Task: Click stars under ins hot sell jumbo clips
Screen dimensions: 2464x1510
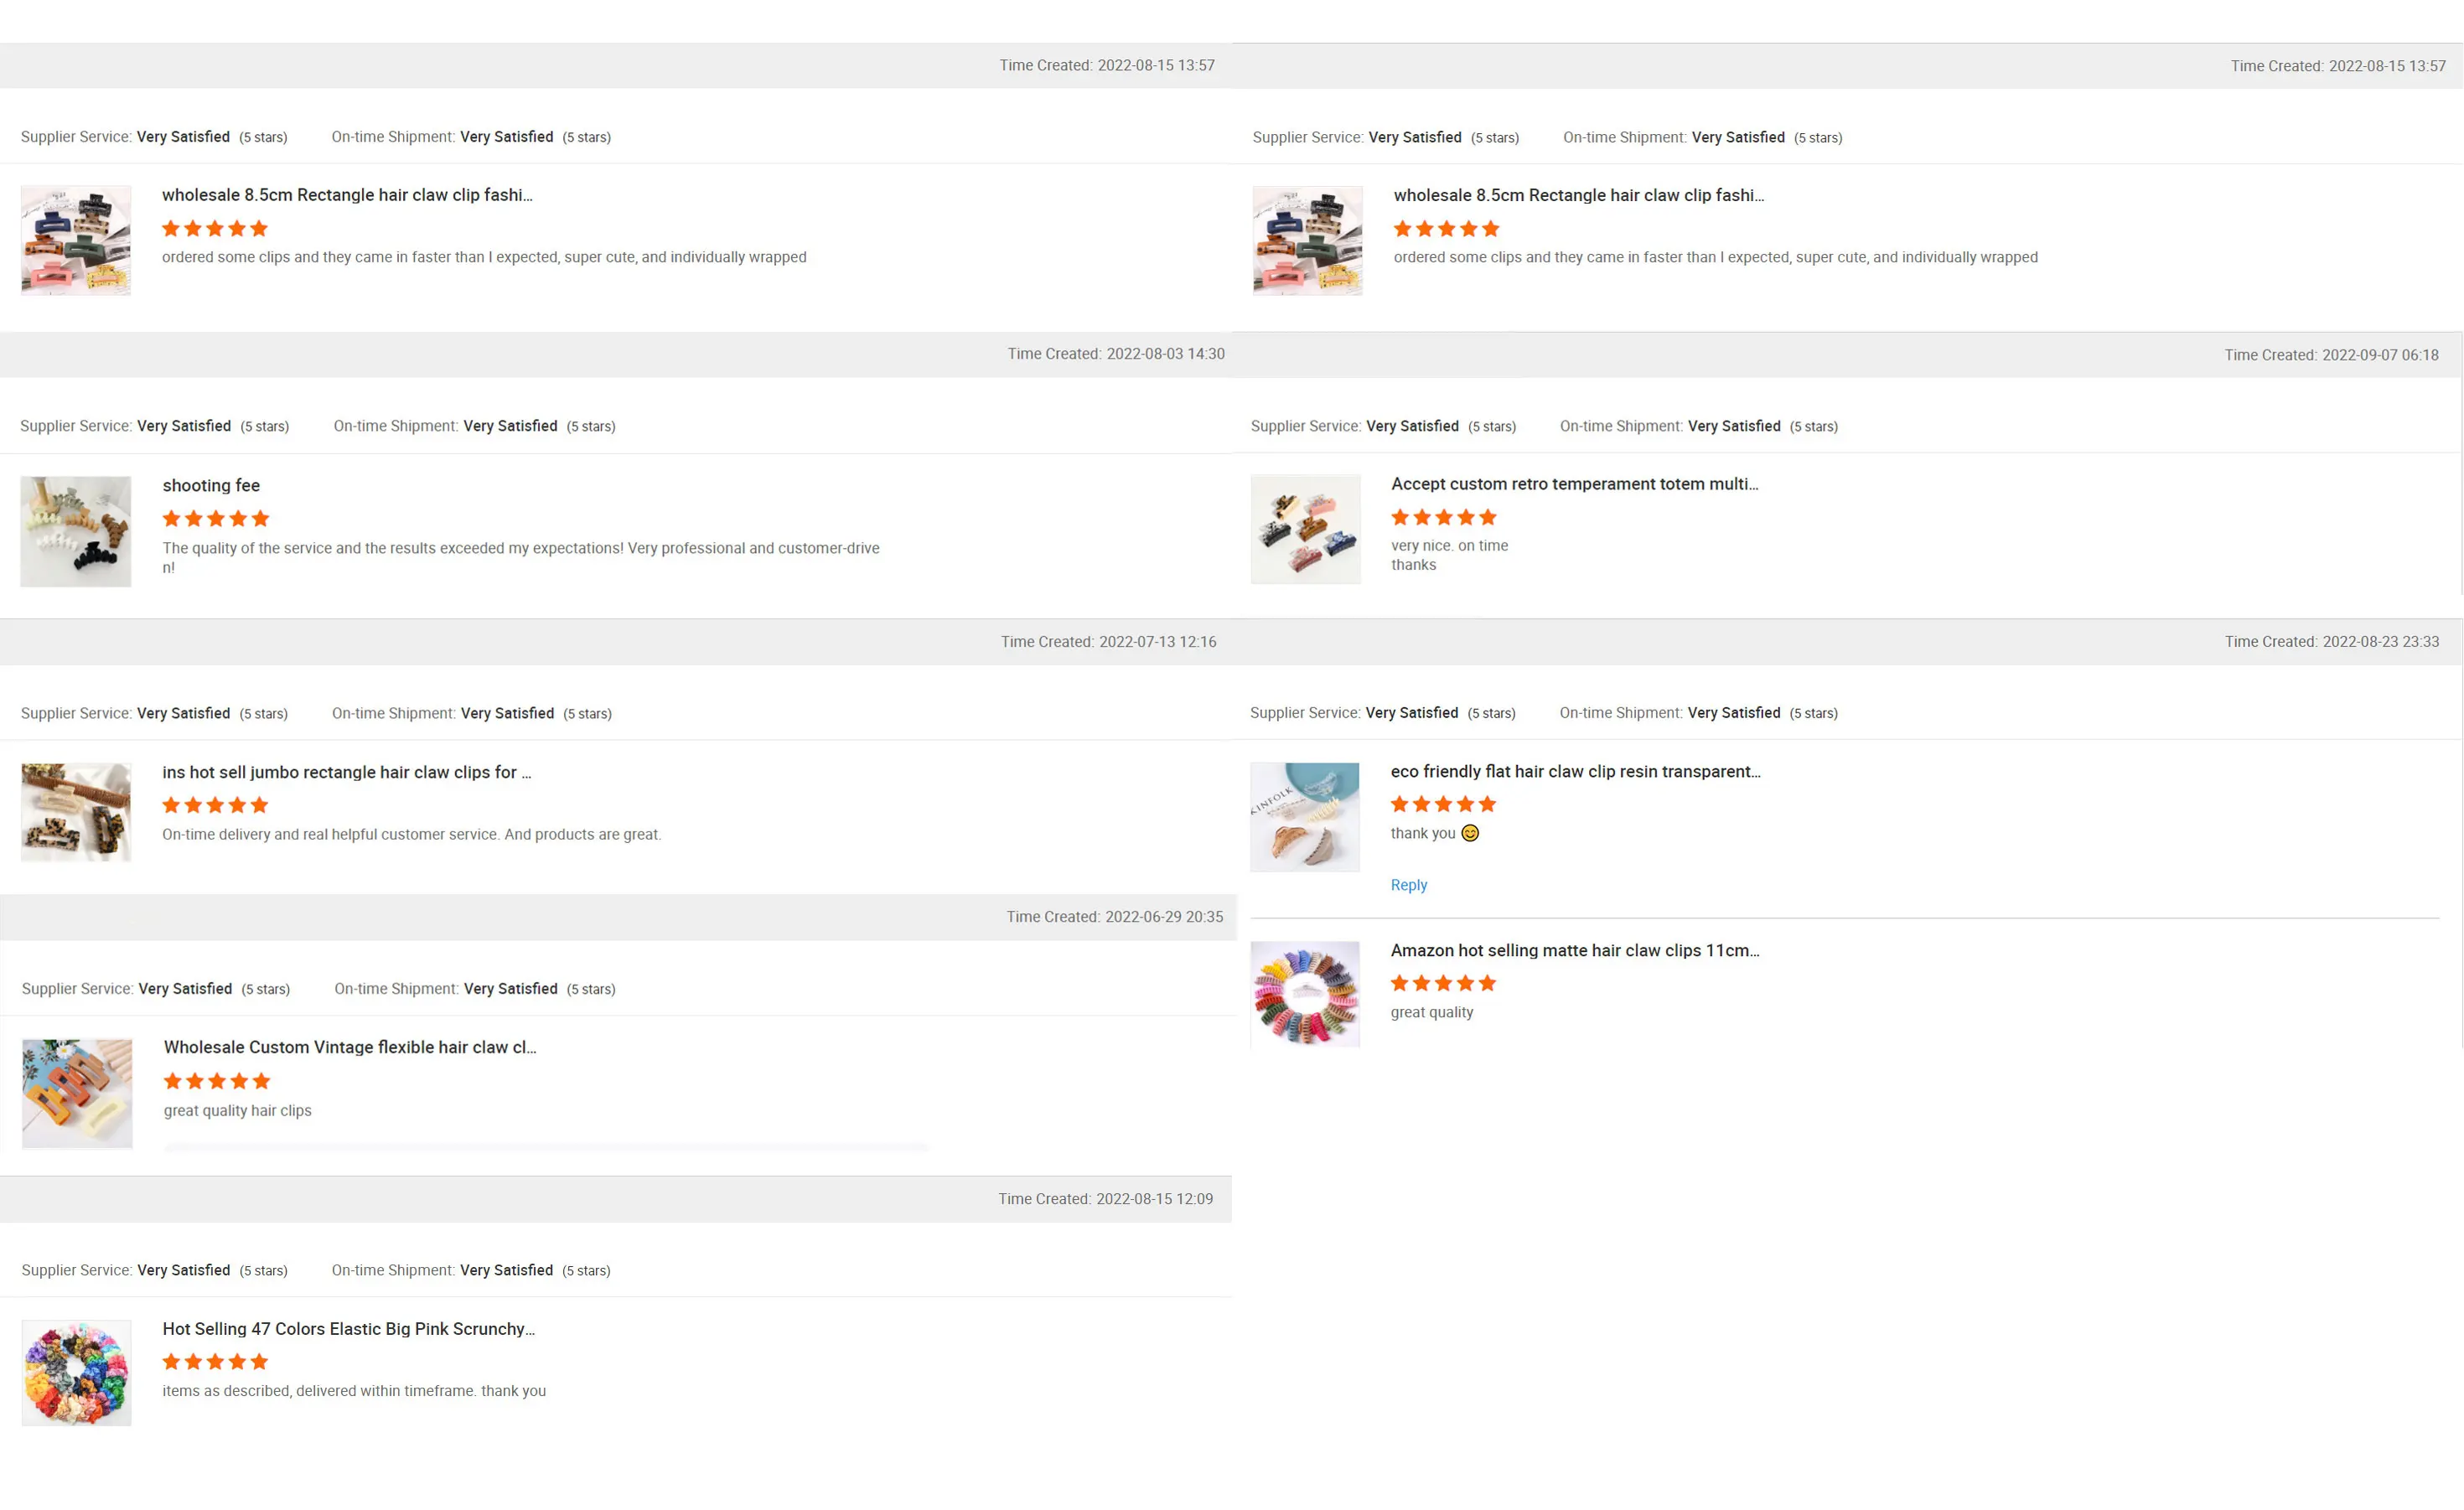Action: coord(215,805)
